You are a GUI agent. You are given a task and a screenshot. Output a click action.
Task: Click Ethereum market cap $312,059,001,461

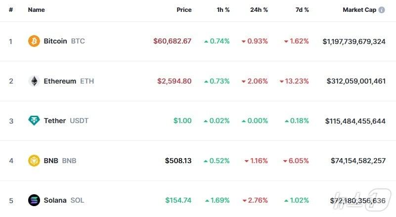pyautogui.click(x=356, y=81)
